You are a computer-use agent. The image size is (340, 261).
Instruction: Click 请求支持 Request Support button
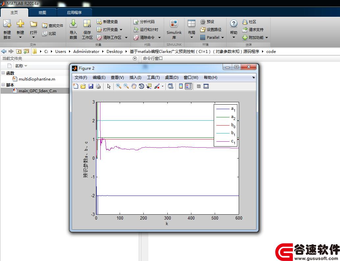coord(253,30)
